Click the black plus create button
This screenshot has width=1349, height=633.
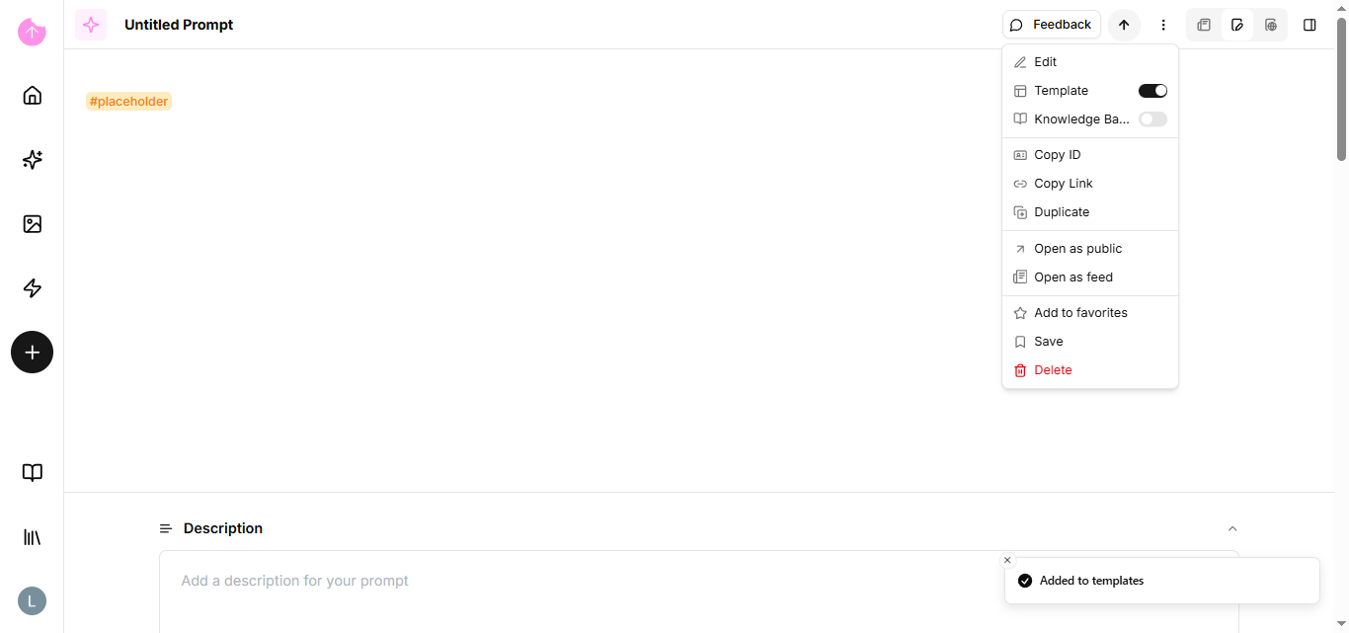click(x=33, y=352)
